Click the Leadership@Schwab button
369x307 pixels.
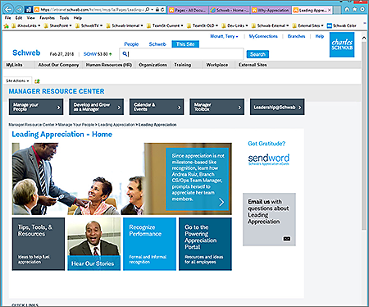[277, 107]
